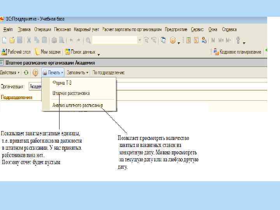Screen dimensions: 280x210
Task: Click the refresh icon in form toolbar
Action: 26,72
